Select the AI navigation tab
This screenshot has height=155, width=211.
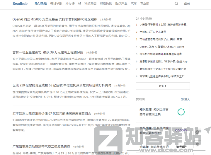79,4
